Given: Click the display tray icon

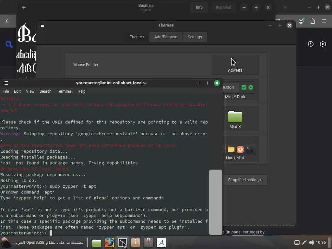Looking at the screenshot, I should 297,243.
